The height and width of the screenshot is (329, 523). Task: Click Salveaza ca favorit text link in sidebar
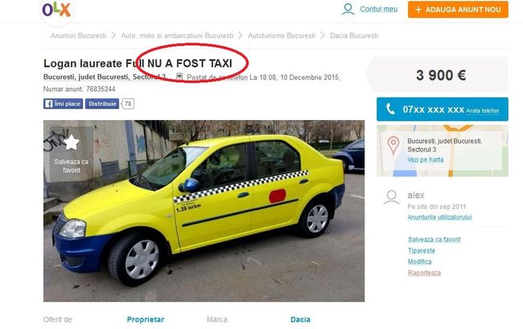click(434, 239)
